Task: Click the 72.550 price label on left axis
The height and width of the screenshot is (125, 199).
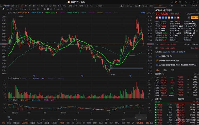Action: 4,44
